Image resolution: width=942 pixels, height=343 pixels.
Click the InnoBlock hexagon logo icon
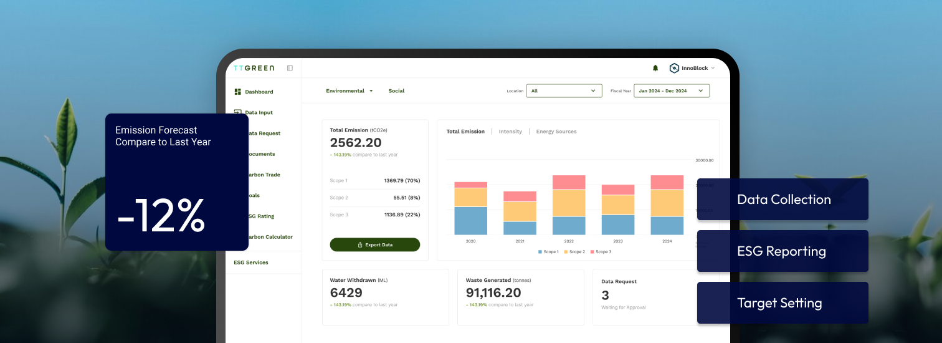click(674, 68)
